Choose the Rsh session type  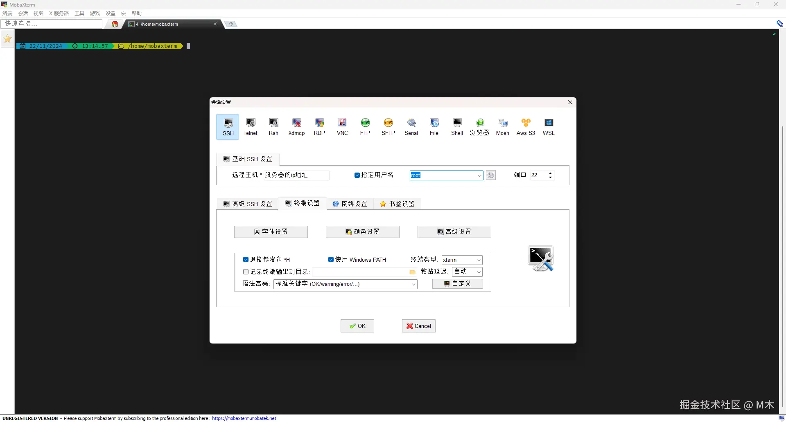[273, 127]
